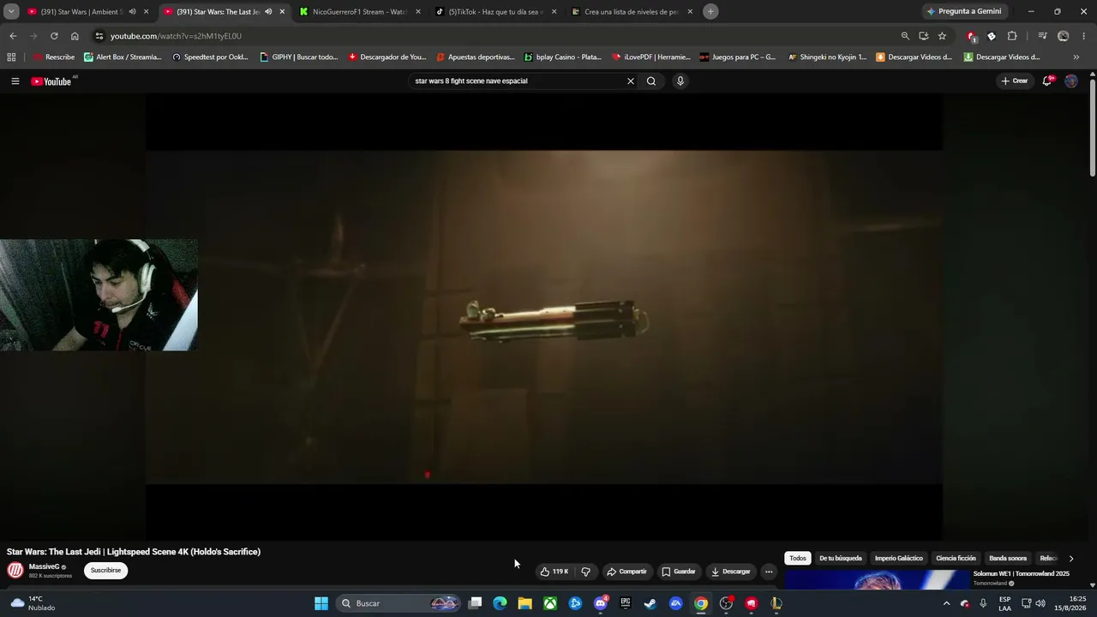Screen dimensions: 1097x617
Task: Open the weather widget showing 14°C Nublado
Action: click(x=33, y=603)
